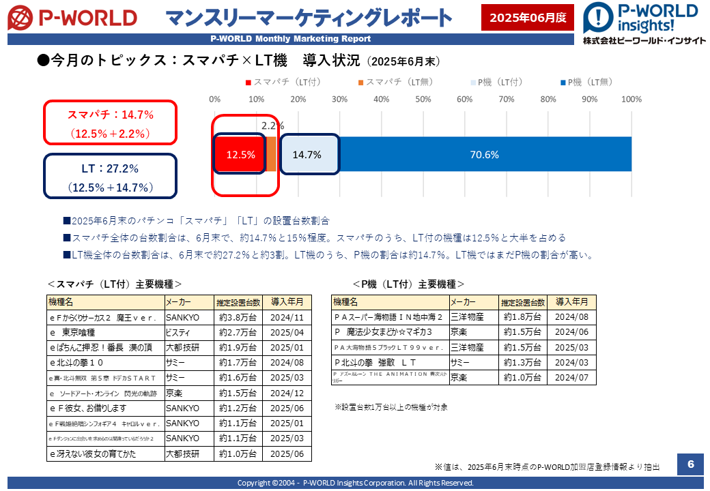The width and height of the screenshot is (710, 491).
Task: Click the 0% axis label
Action: click(214, 99)
